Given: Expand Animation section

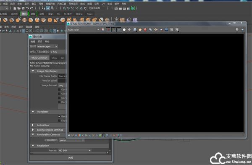Looking at the screenshot, I should [x=33, y=125].
